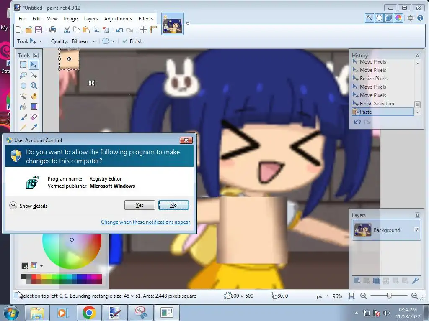Open the Effects menu
The width and height of the screenshot is (429, 321).
pos(145,18)
